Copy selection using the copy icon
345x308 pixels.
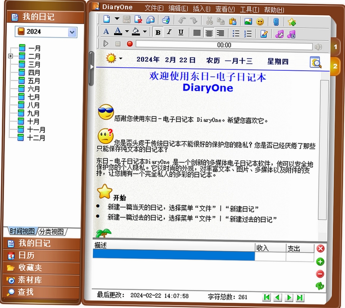(221, 21)
